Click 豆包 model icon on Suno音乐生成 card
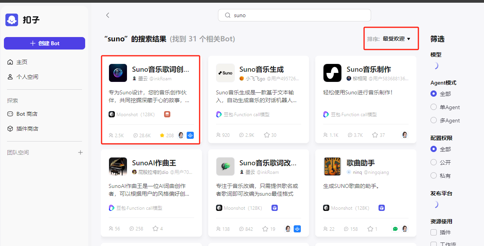The image size is (484, 246). pyautogui.click(x=219, y=114)
